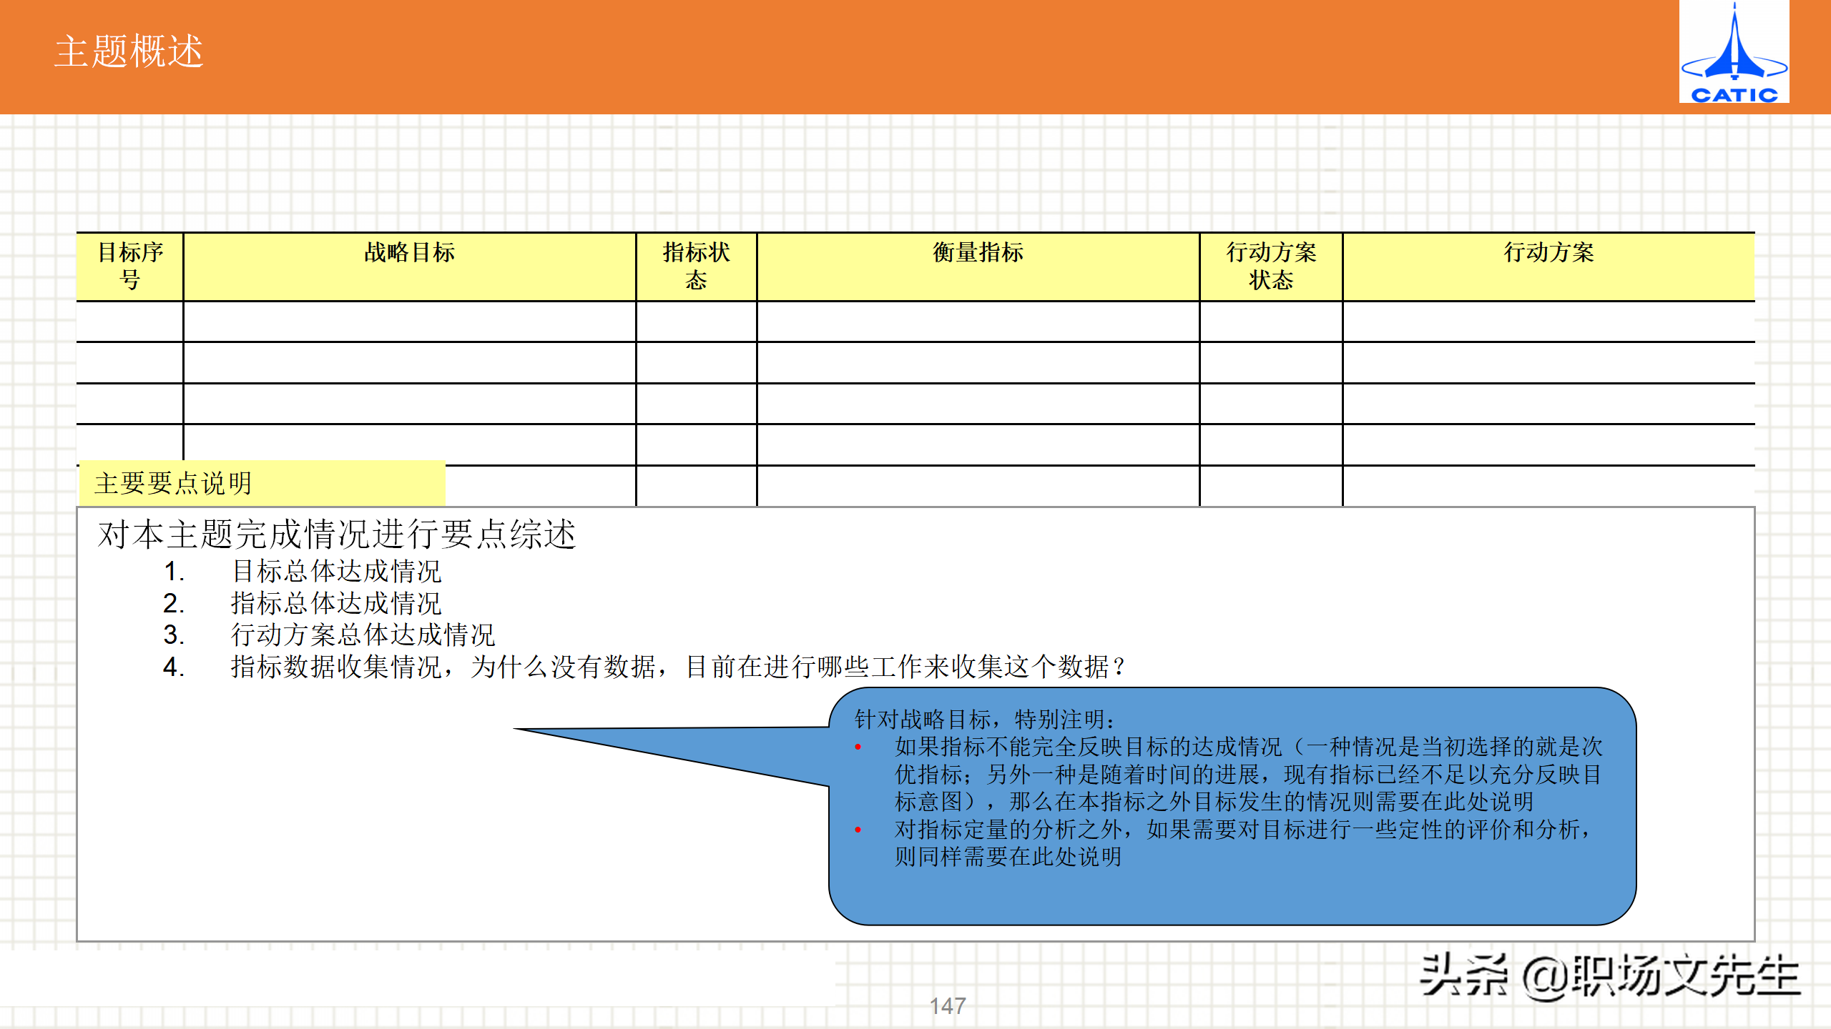Select the 目标序号 column header
The width and height of the screenshot is (1831, 1029).
(x=130, y=266)
